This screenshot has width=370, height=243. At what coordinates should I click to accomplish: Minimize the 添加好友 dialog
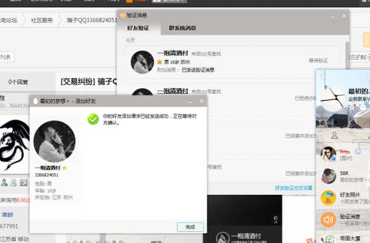tap(190, 101)
